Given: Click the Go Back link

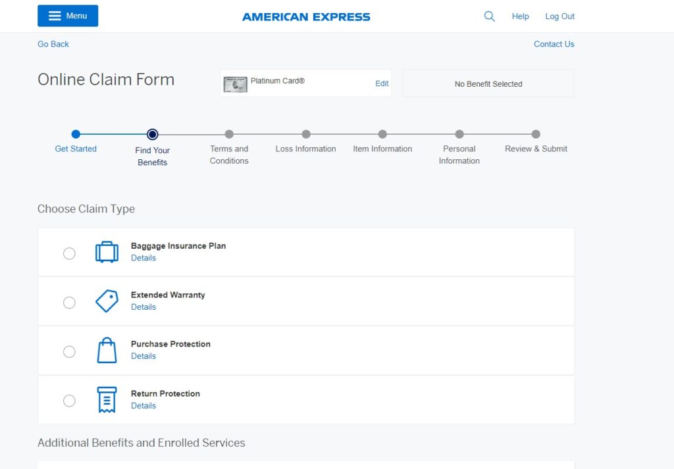Looking at the screenshot, I should click(x=53, y=44).
